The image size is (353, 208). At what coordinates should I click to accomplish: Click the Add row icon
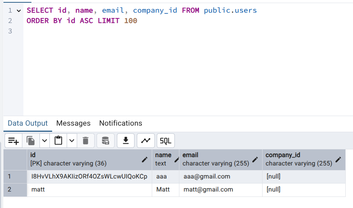click(13, 141)
